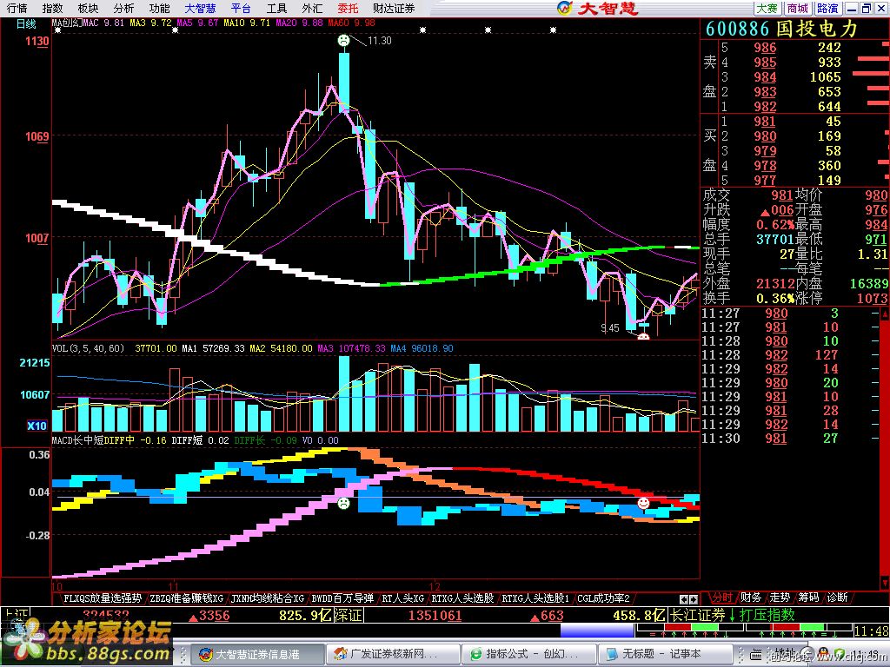The height and width of the screenshot is (667, 890).
Task: Click the keyboard icon in system tray
Action: tap(756, 655)
